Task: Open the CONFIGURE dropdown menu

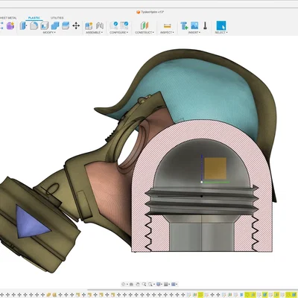Action: [118, 33]
